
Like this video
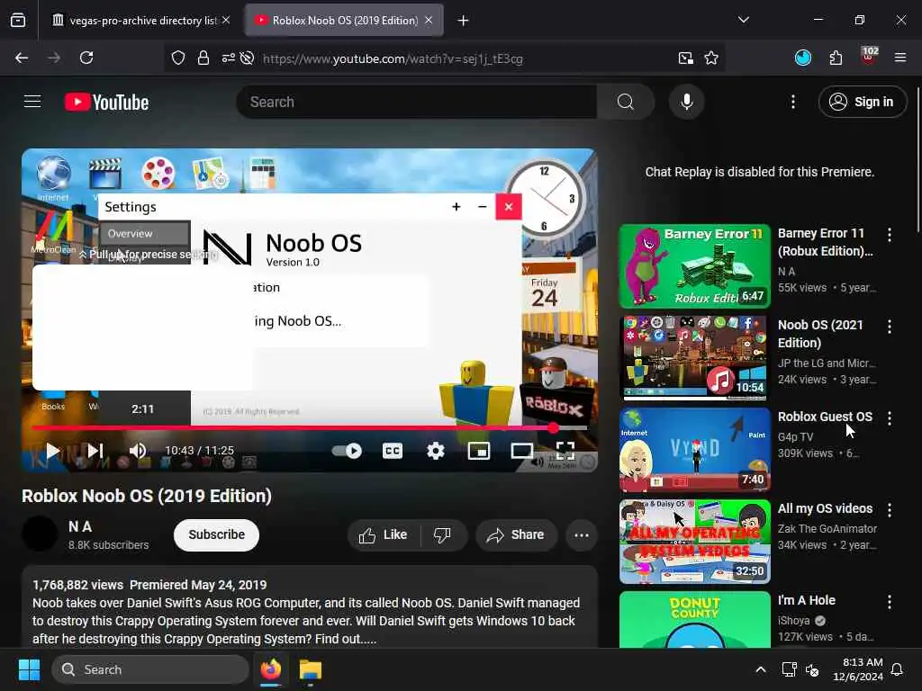coord(384,534)
